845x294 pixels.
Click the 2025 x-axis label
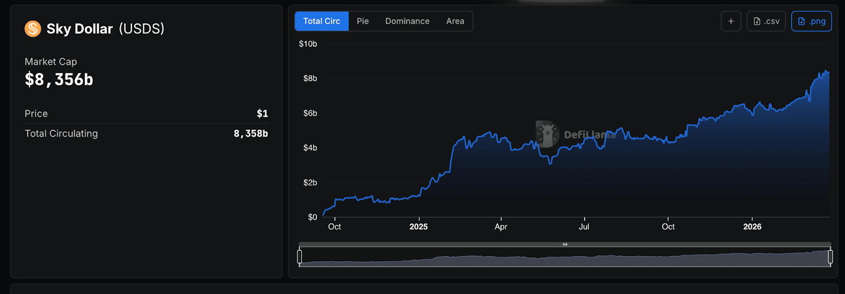(x=418, y=226)
